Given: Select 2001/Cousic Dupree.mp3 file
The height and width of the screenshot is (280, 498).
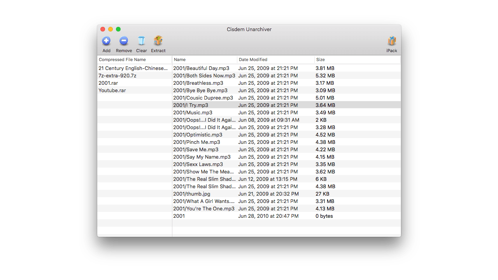Looking at the screenshot, I should (x=286, y=98).
